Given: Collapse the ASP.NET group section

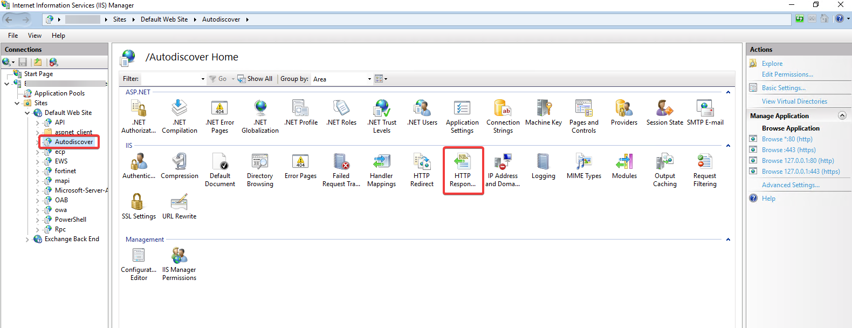Looking at the screenshot, I should (728, 92).
